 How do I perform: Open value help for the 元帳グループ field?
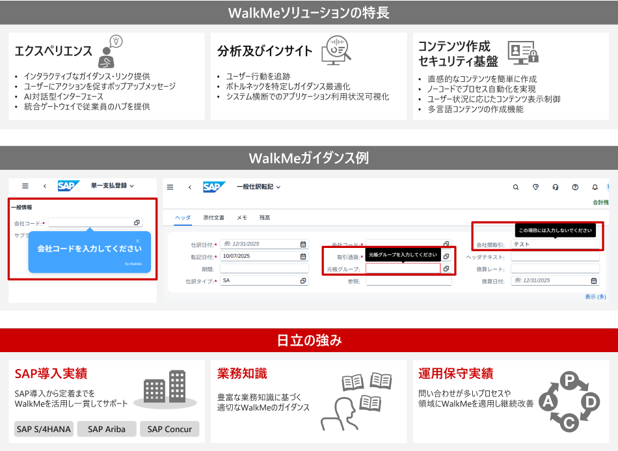pyautogui.click(x=447, y=267)
